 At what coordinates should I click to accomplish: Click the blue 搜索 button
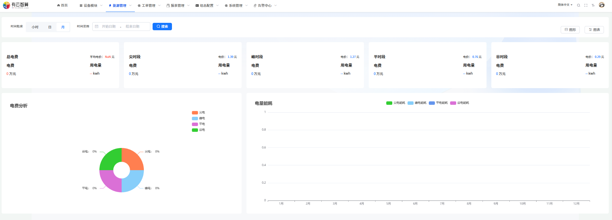[x=162, y=26]
